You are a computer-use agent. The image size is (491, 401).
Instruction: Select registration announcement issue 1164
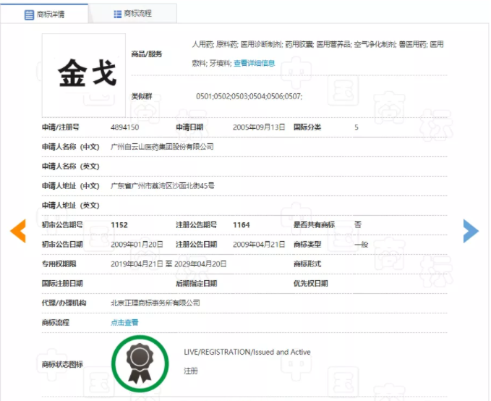pos(242,225)
